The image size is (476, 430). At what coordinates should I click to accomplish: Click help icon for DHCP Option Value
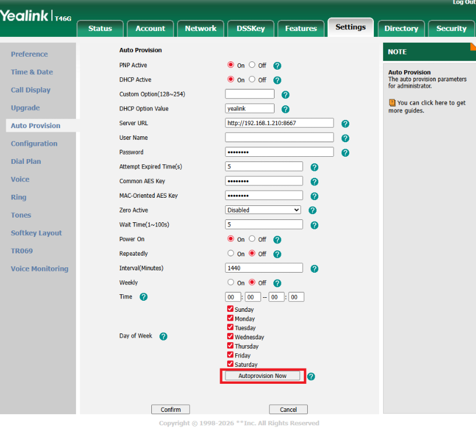pyautogui.click(x=286, y=109)
